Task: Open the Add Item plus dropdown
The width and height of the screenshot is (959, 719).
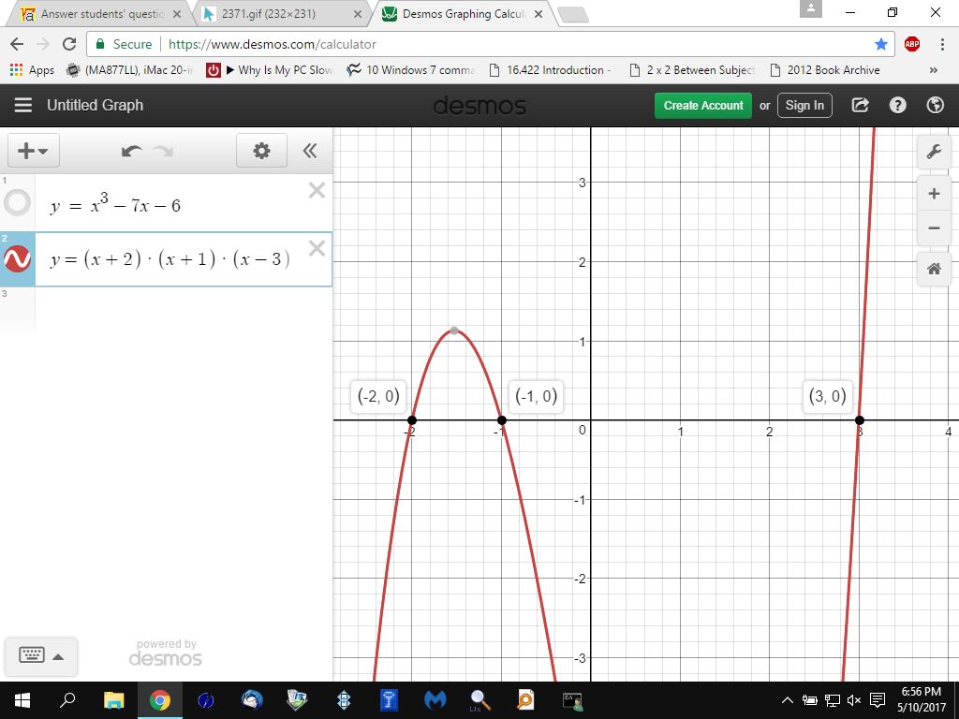Action: tap(33, 151)
